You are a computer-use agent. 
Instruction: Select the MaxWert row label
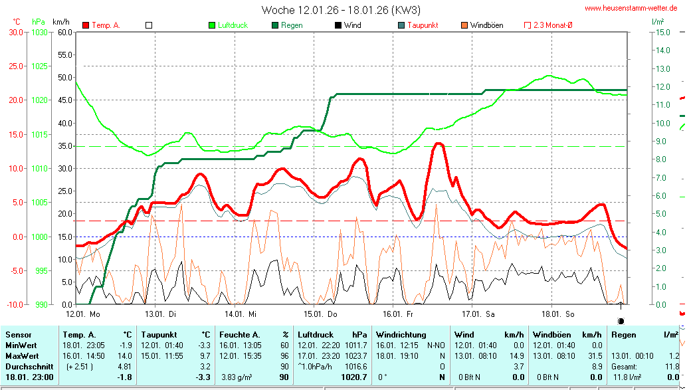(23, 355)
